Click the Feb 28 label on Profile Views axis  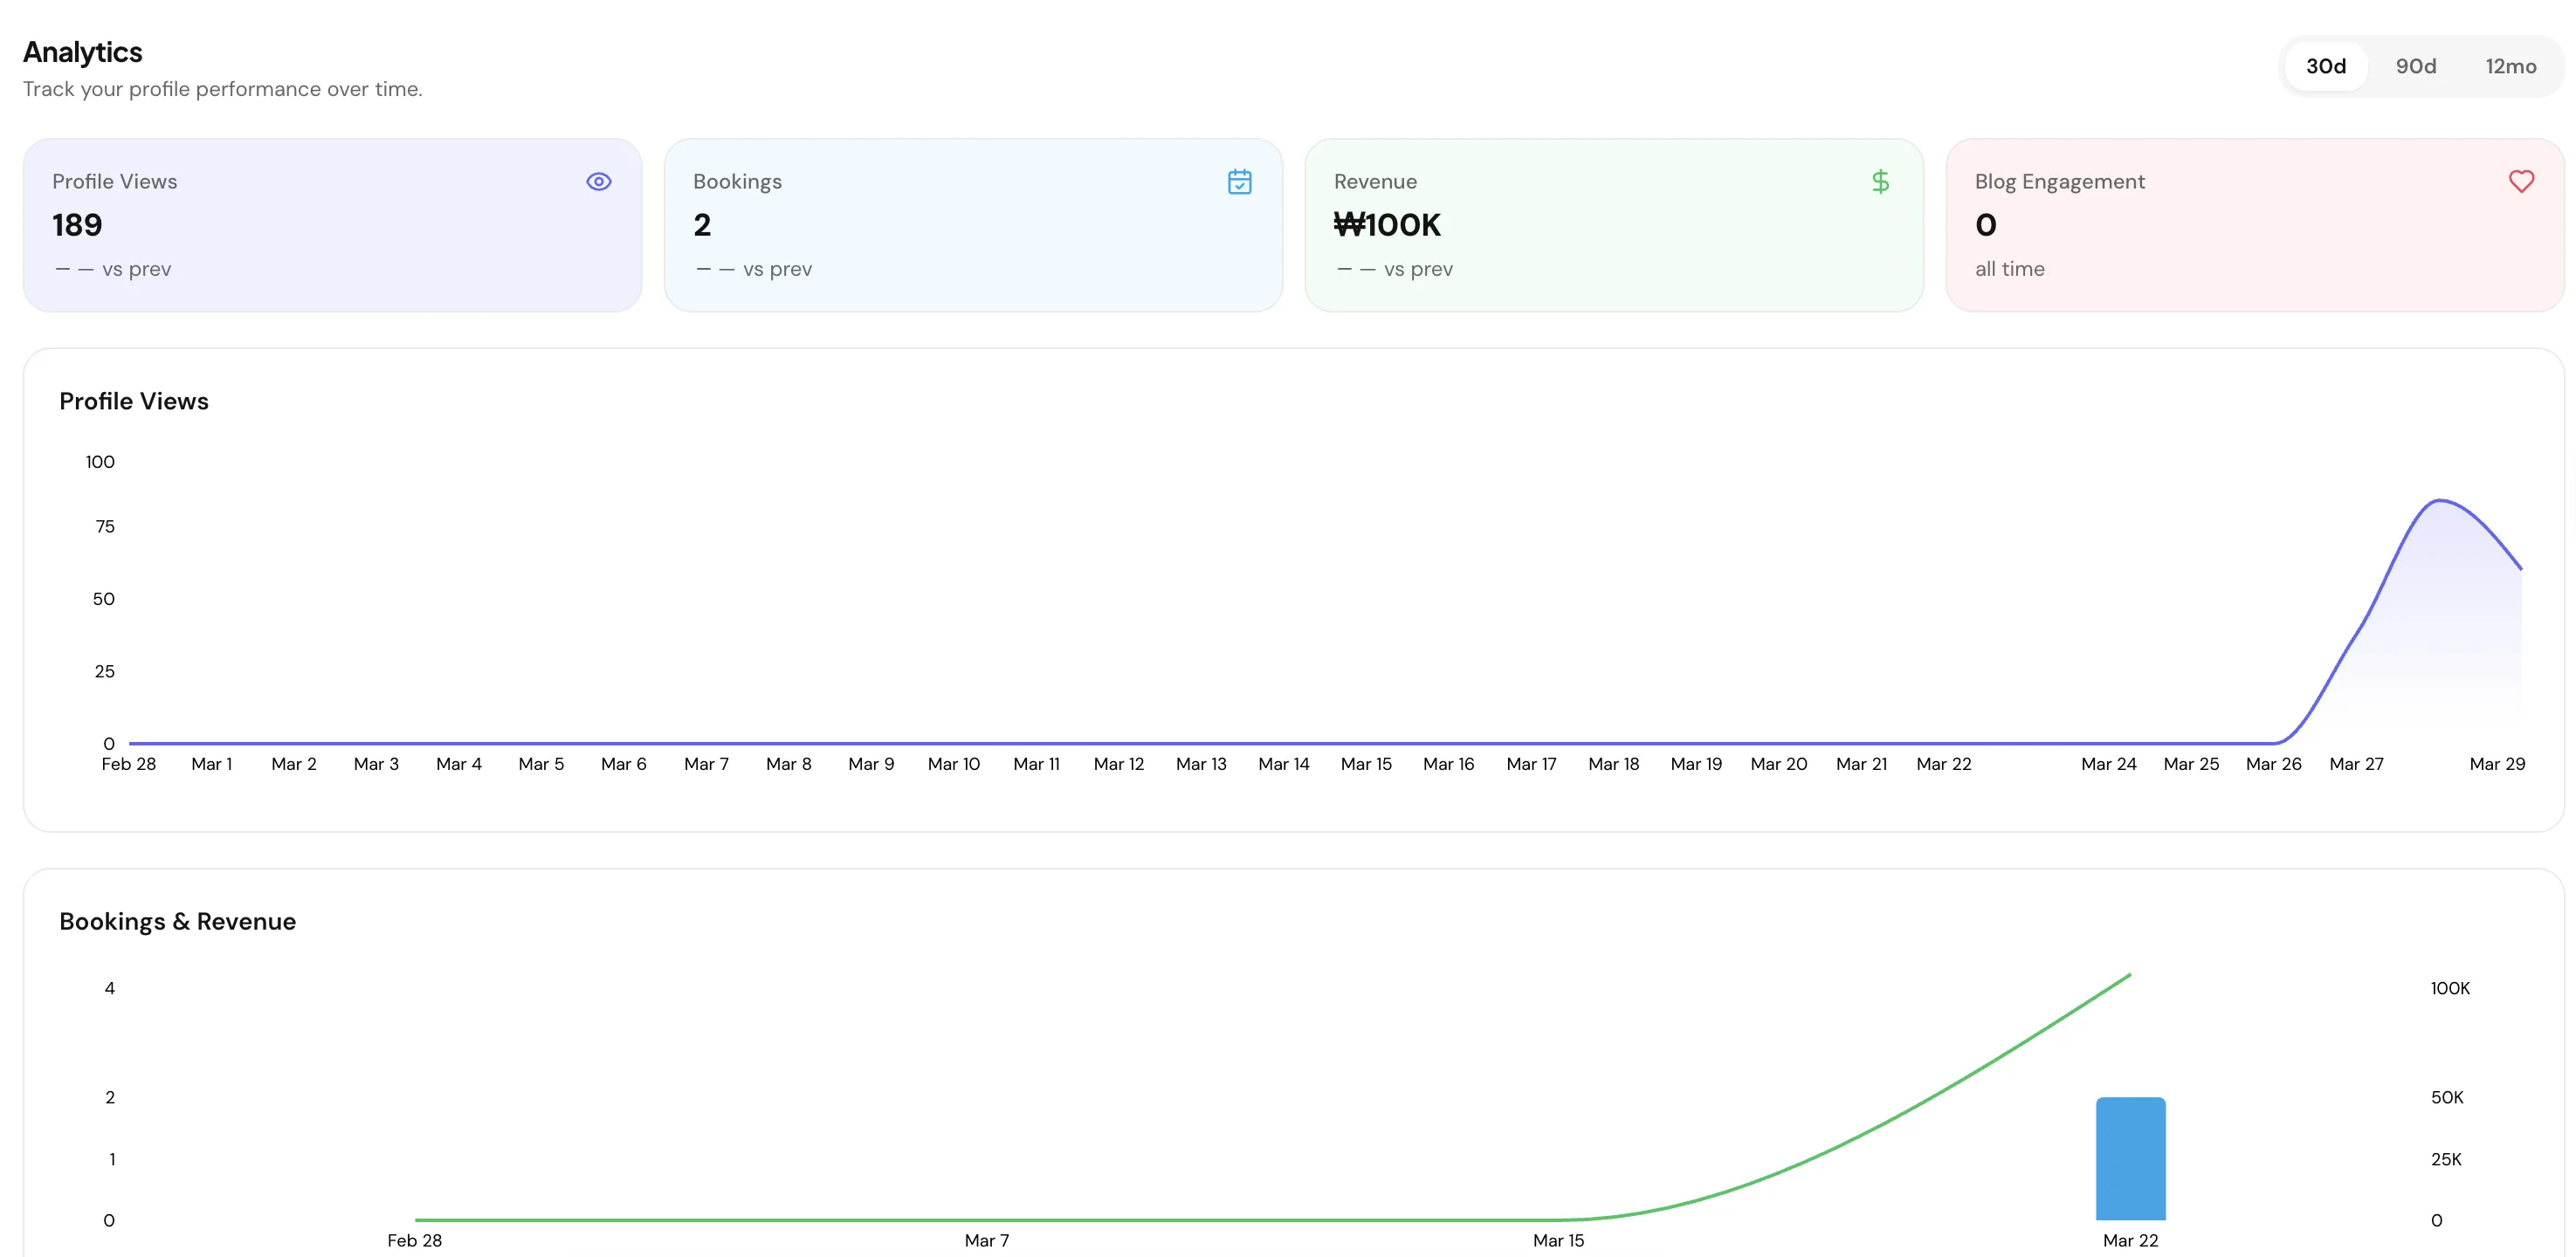pos(129,764)
